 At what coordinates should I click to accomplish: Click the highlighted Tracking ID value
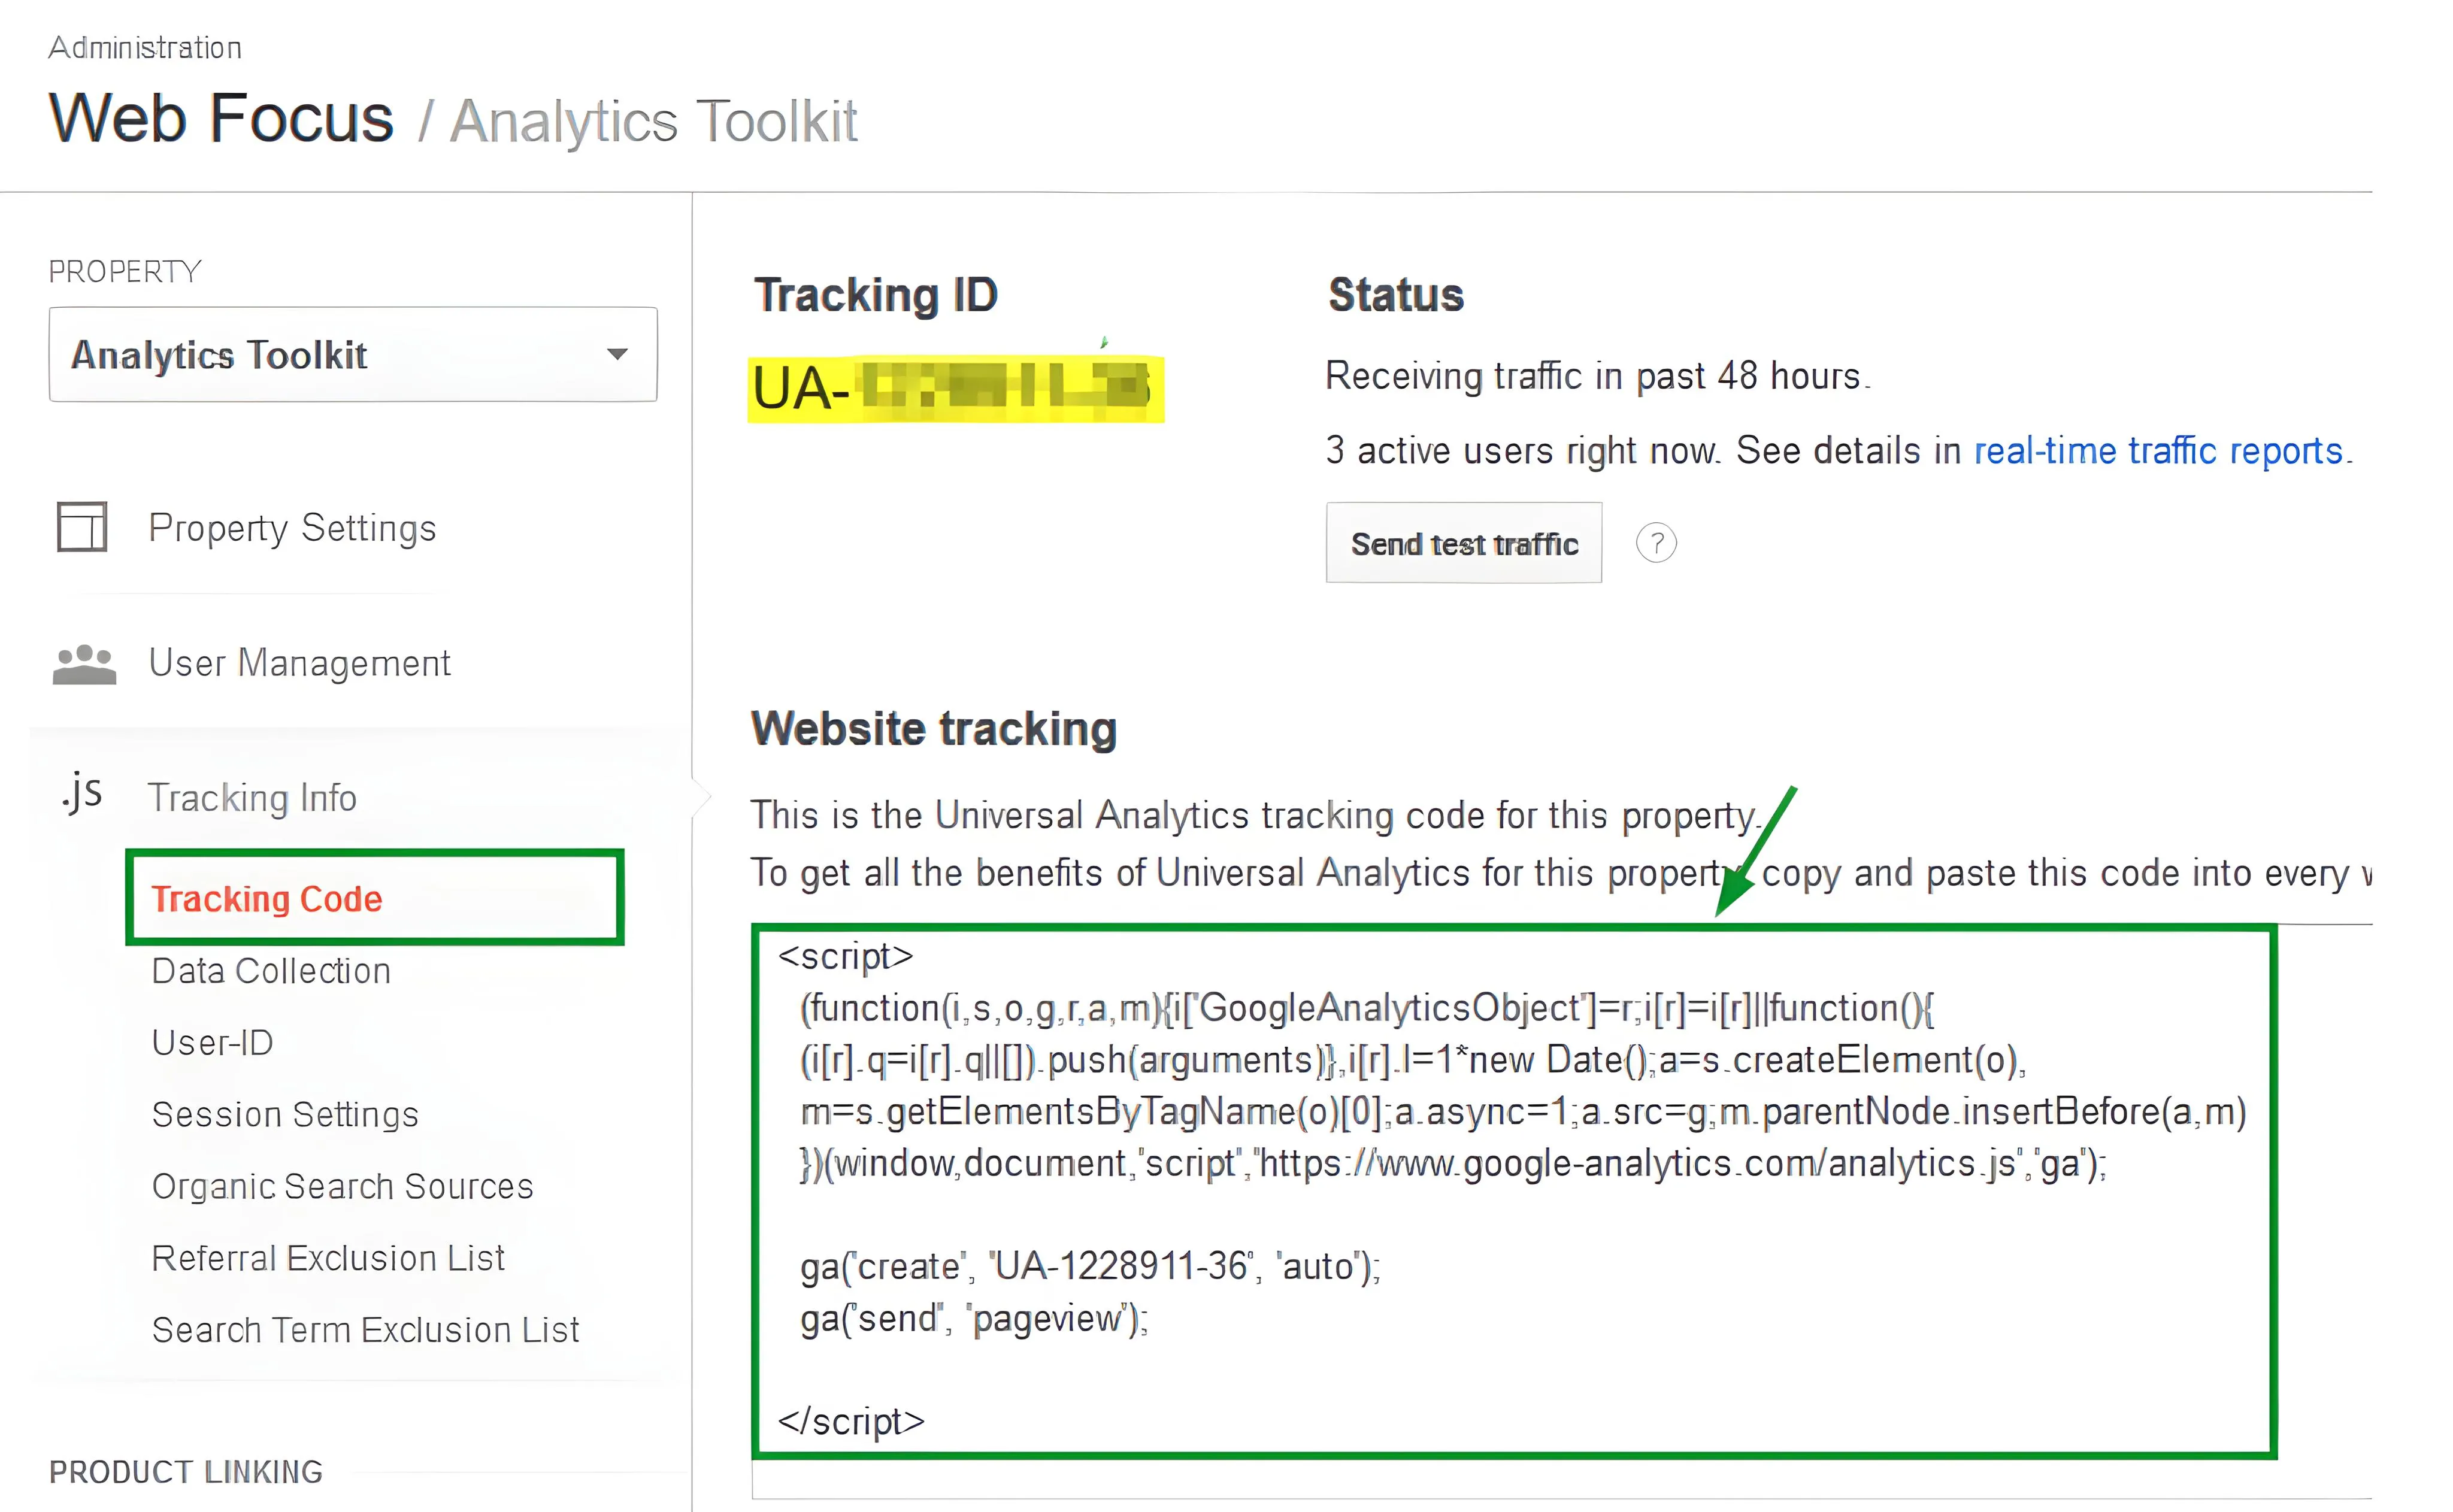click(x=956, y=388)
